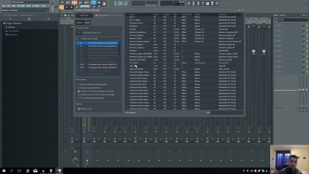Click the second mixer track fader handle

click(264, 52)
